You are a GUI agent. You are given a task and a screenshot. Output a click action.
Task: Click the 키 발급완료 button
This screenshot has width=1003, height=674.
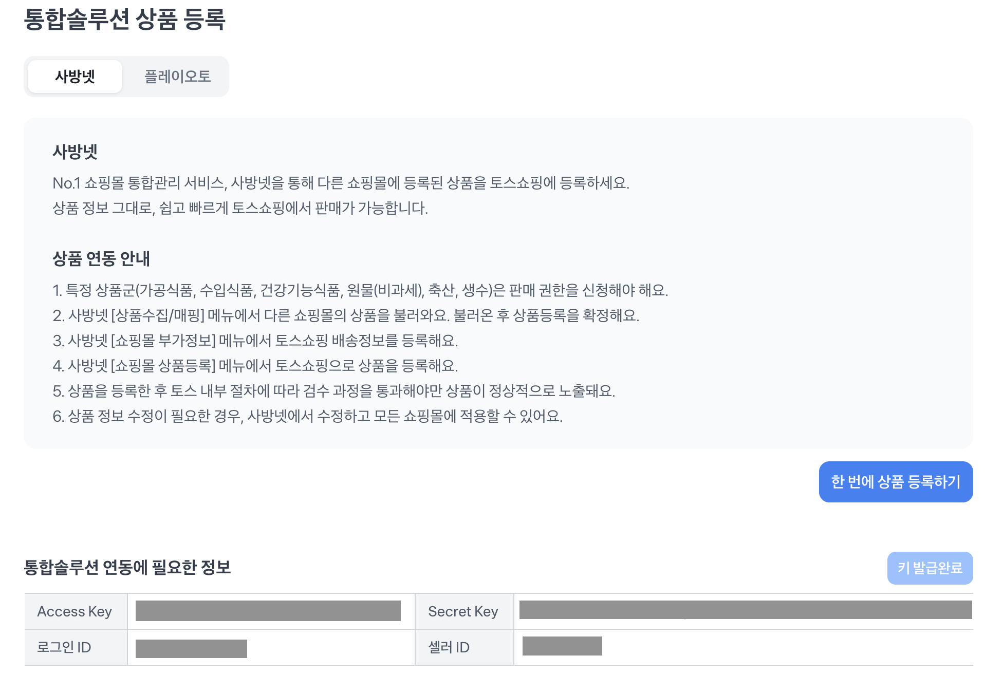pos(930,568)
